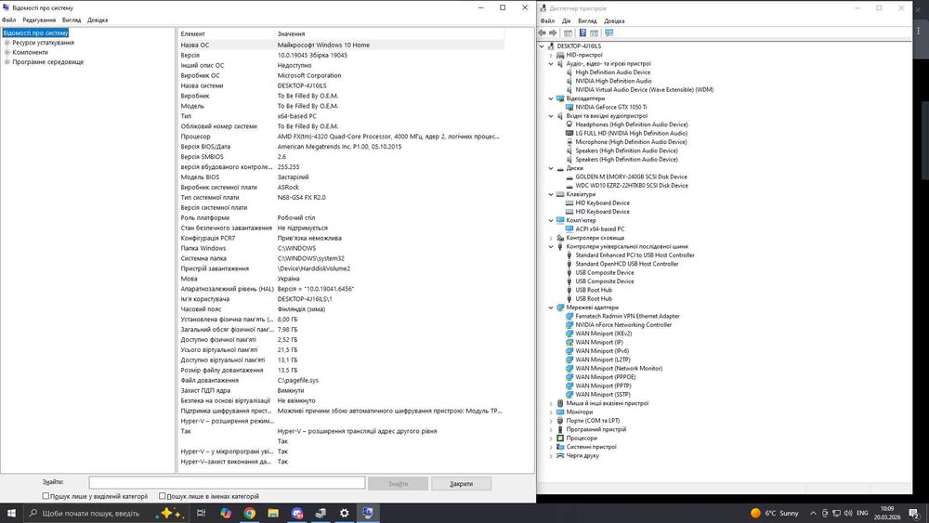Select WAN Miniport (Network Monitor)

tap(619, 369)
